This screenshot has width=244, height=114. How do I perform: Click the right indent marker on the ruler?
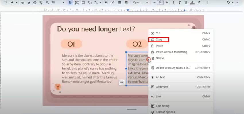185,10
